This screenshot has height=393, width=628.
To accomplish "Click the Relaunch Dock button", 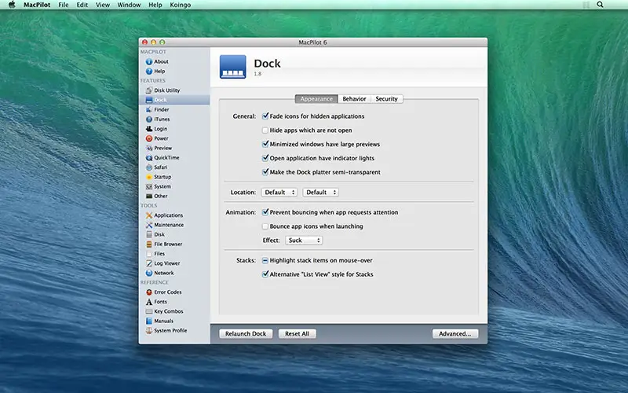I will click(246, 333).
